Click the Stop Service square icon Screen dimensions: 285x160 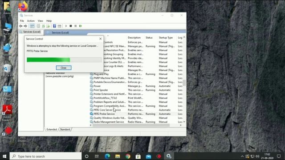(71, 26)
